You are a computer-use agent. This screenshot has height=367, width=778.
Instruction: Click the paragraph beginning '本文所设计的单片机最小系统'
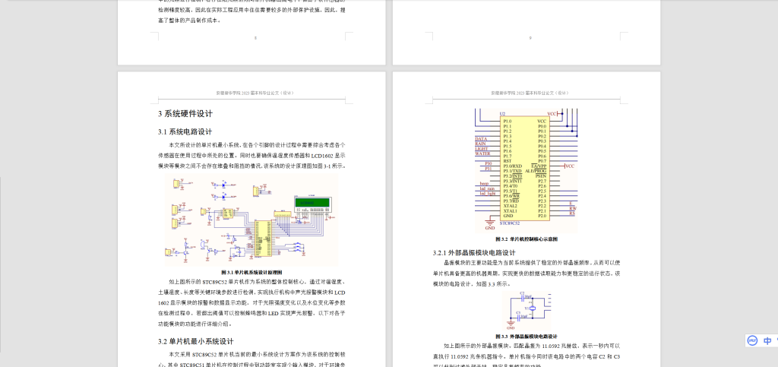tap(251, 156)
